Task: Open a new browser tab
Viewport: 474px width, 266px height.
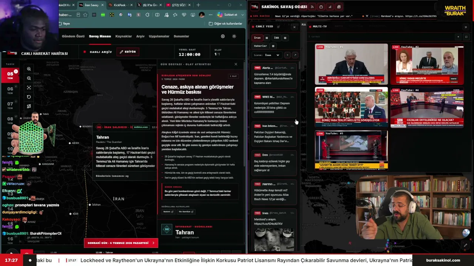Action: 198,5
